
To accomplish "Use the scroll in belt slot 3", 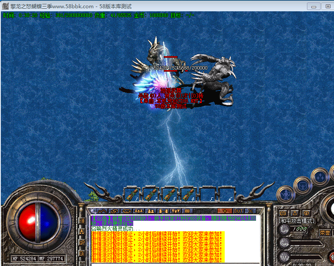I will pyautogui.click(x=170, y=195).
